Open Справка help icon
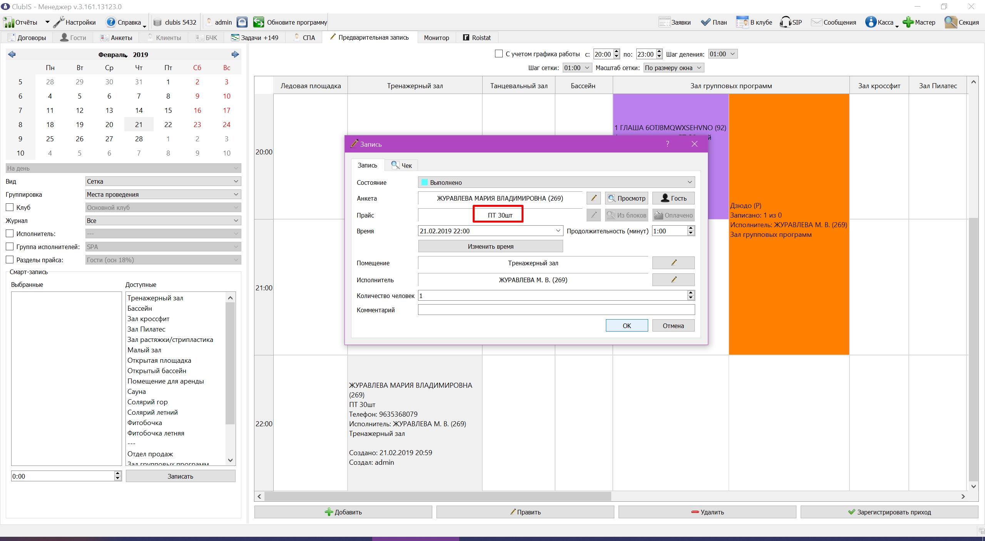The image size is (985, 541). click(x=111, y=22)
